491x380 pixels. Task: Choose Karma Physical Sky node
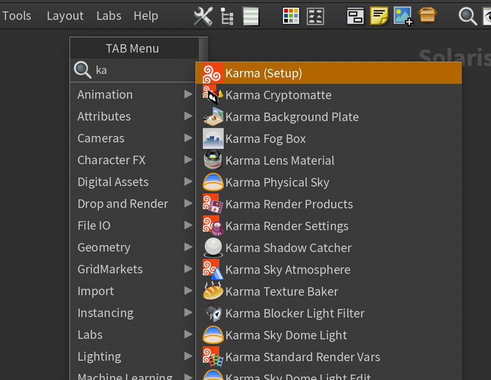(x=329, y=182)
